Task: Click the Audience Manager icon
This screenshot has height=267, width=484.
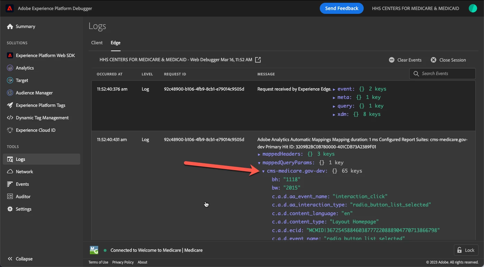Action: click(10, 93)
